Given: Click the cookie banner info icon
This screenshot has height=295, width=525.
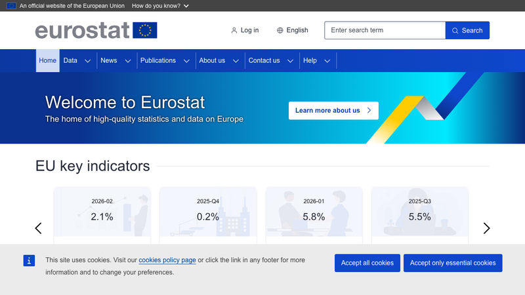Looking at the screenshot, I should point(29,260).
